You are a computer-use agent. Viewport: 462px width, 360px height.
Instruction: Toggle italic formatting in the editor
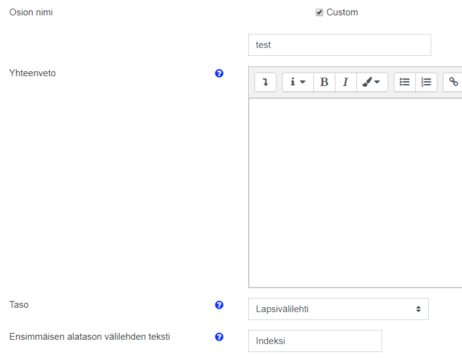(345, 82)
